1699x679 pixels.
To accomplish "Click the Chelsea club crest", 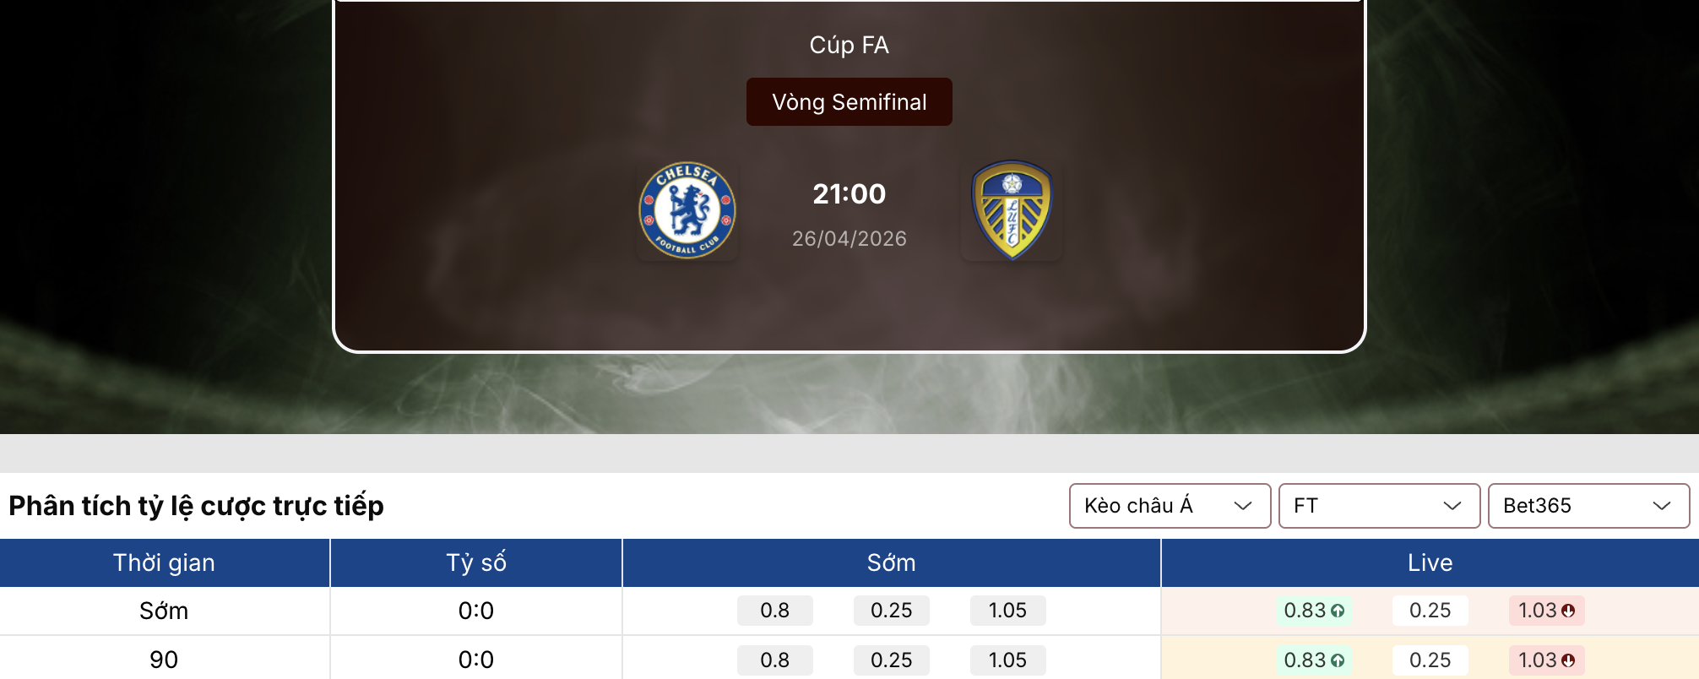I will (687, 210).
